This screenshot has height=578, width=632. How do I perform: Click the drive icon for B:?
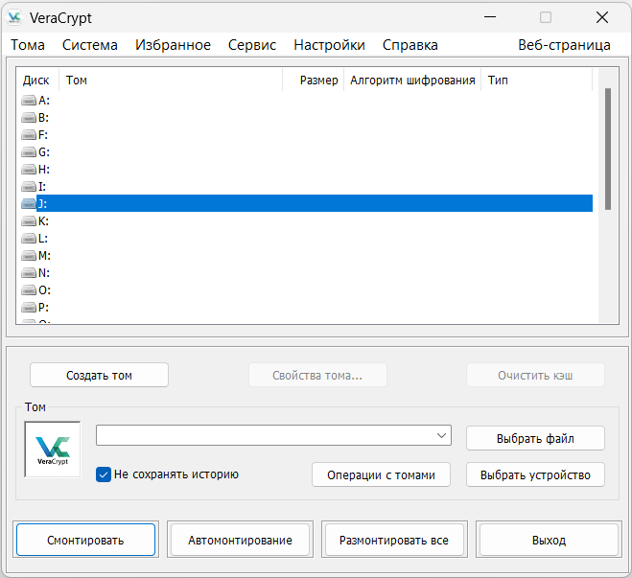pos(29,118)
